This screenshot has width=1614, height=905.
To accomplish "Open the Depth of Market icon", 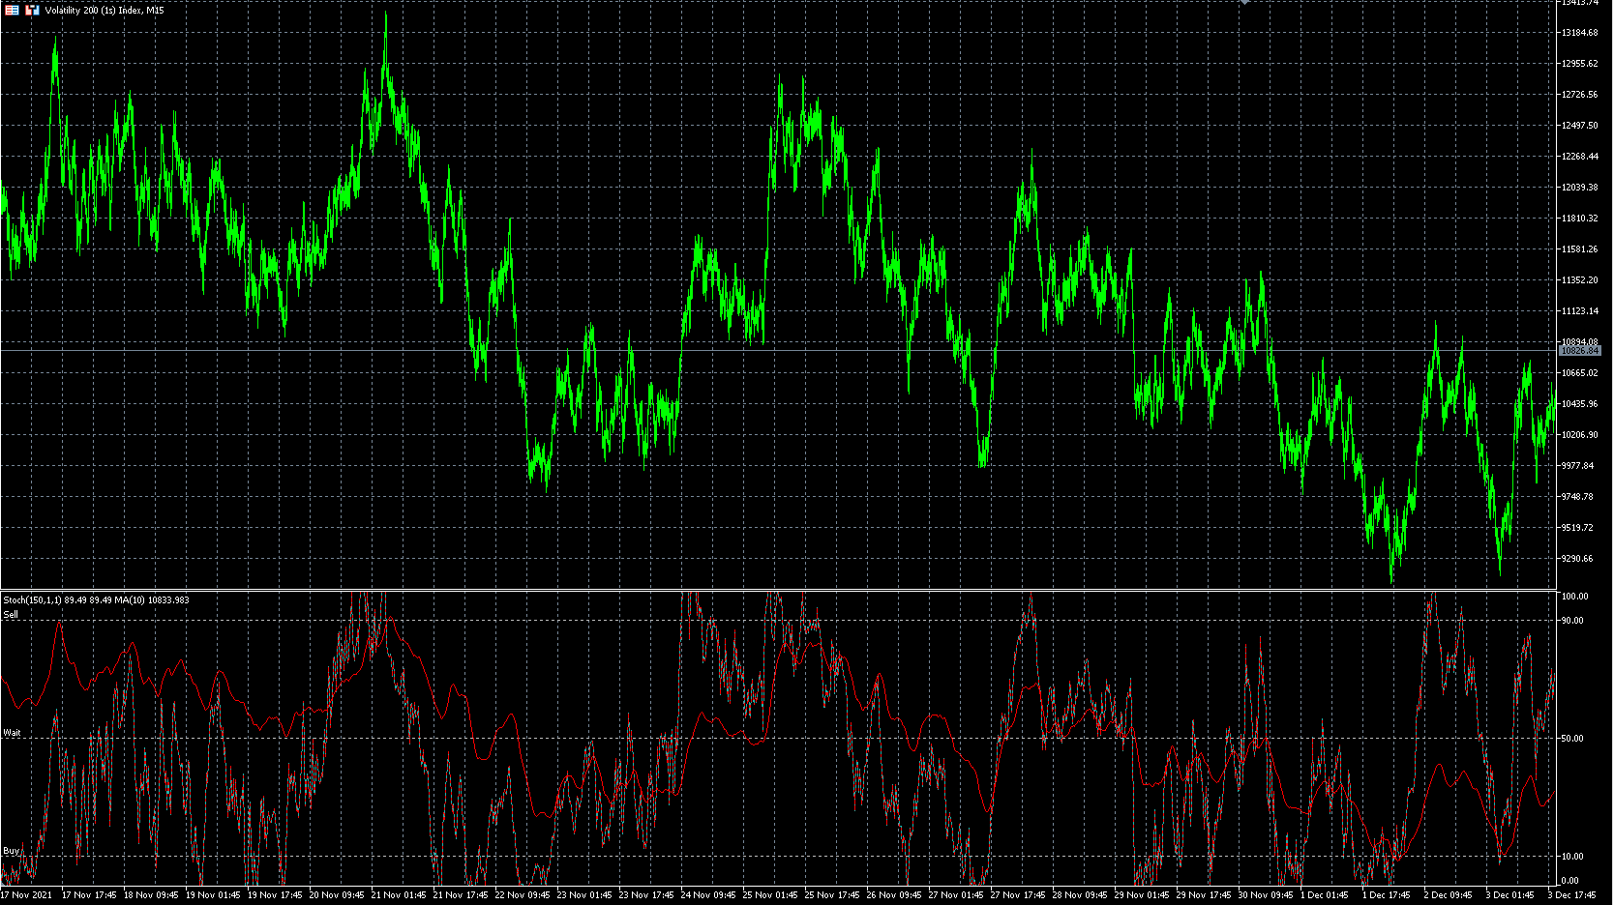I will 12,10.
